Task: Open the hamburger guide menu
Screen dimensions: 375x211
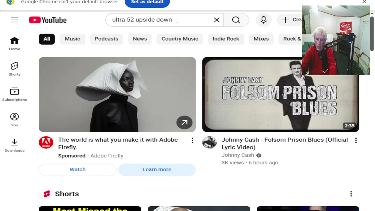Action: pyautogui.click(x=14, y=20)
